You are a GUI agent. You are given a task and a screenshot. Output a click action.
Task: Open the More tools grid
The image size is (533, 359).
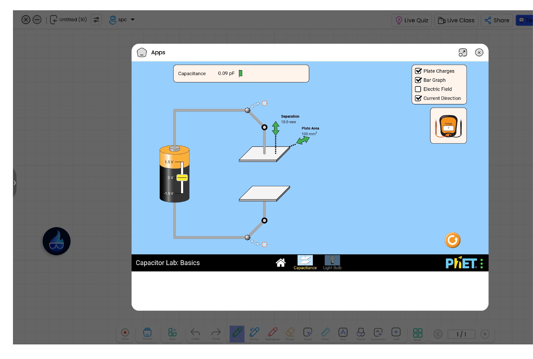point(418,334)
